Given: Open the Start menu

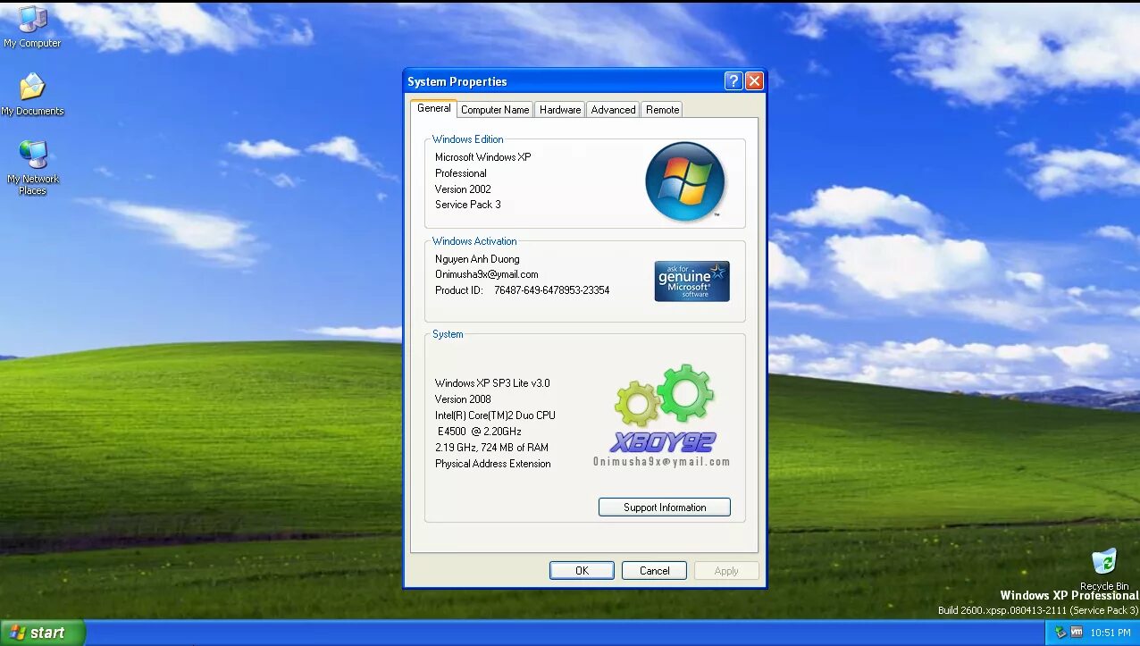Looking at the screenshot, I should click(43, 633).
